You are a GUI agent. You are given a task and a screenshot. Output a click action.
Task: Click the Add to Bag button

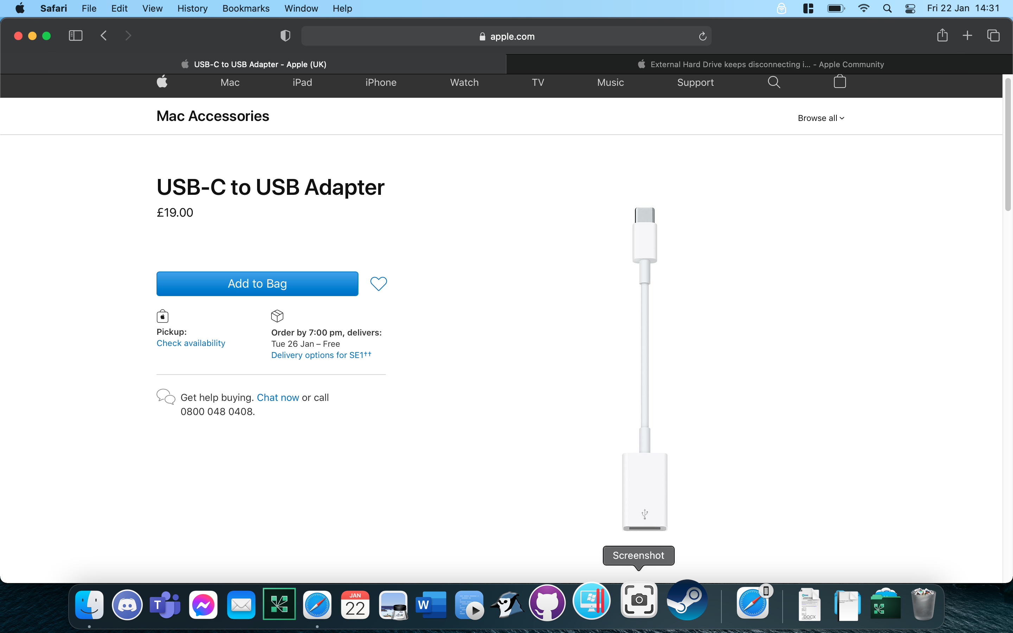click(257, 283)
